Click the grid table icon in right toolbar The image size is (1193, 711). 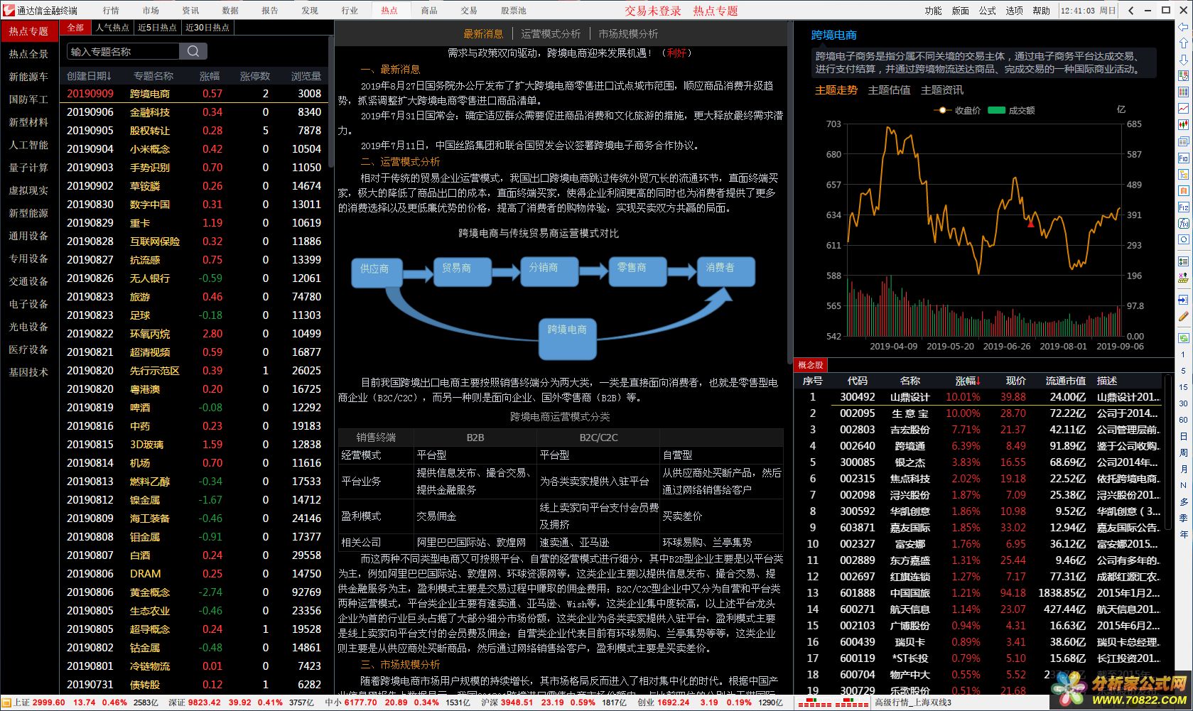[1183, 92]
